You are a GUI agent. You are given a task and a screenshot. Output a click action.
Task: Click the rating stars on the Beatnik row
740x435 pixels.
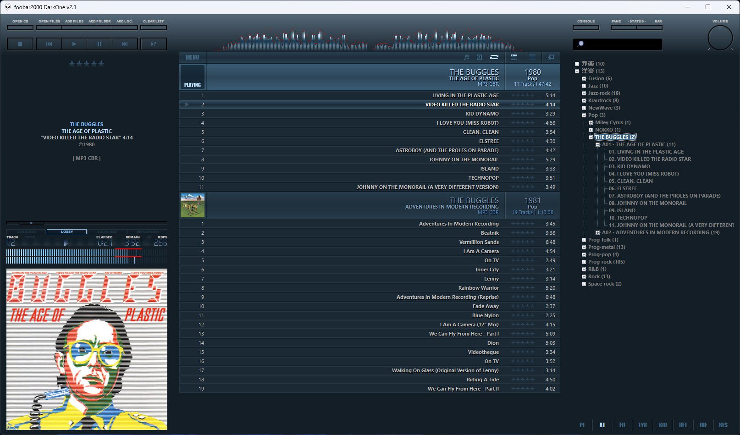point(523,233)
